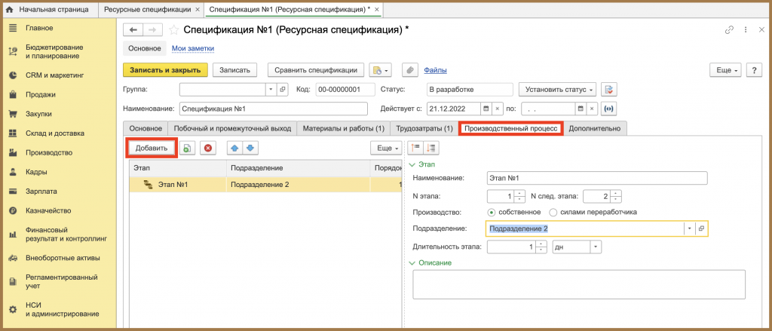
Task: Select собственное production radio button
Action: pos(491,213)
